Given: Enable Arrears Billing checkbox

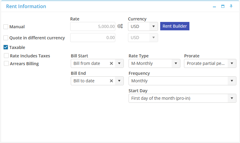Looking at the screenshot, I should coord(6,63).
